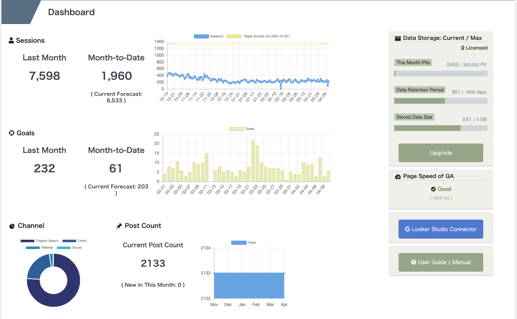Click the Data Storage archive icon

point(398,38)
